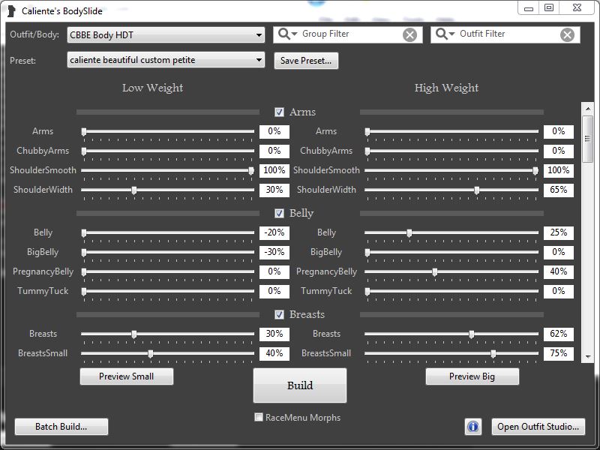Click the Low Weight ChubbyArms slider handle

pyautogui.click(x=84, y=151)
